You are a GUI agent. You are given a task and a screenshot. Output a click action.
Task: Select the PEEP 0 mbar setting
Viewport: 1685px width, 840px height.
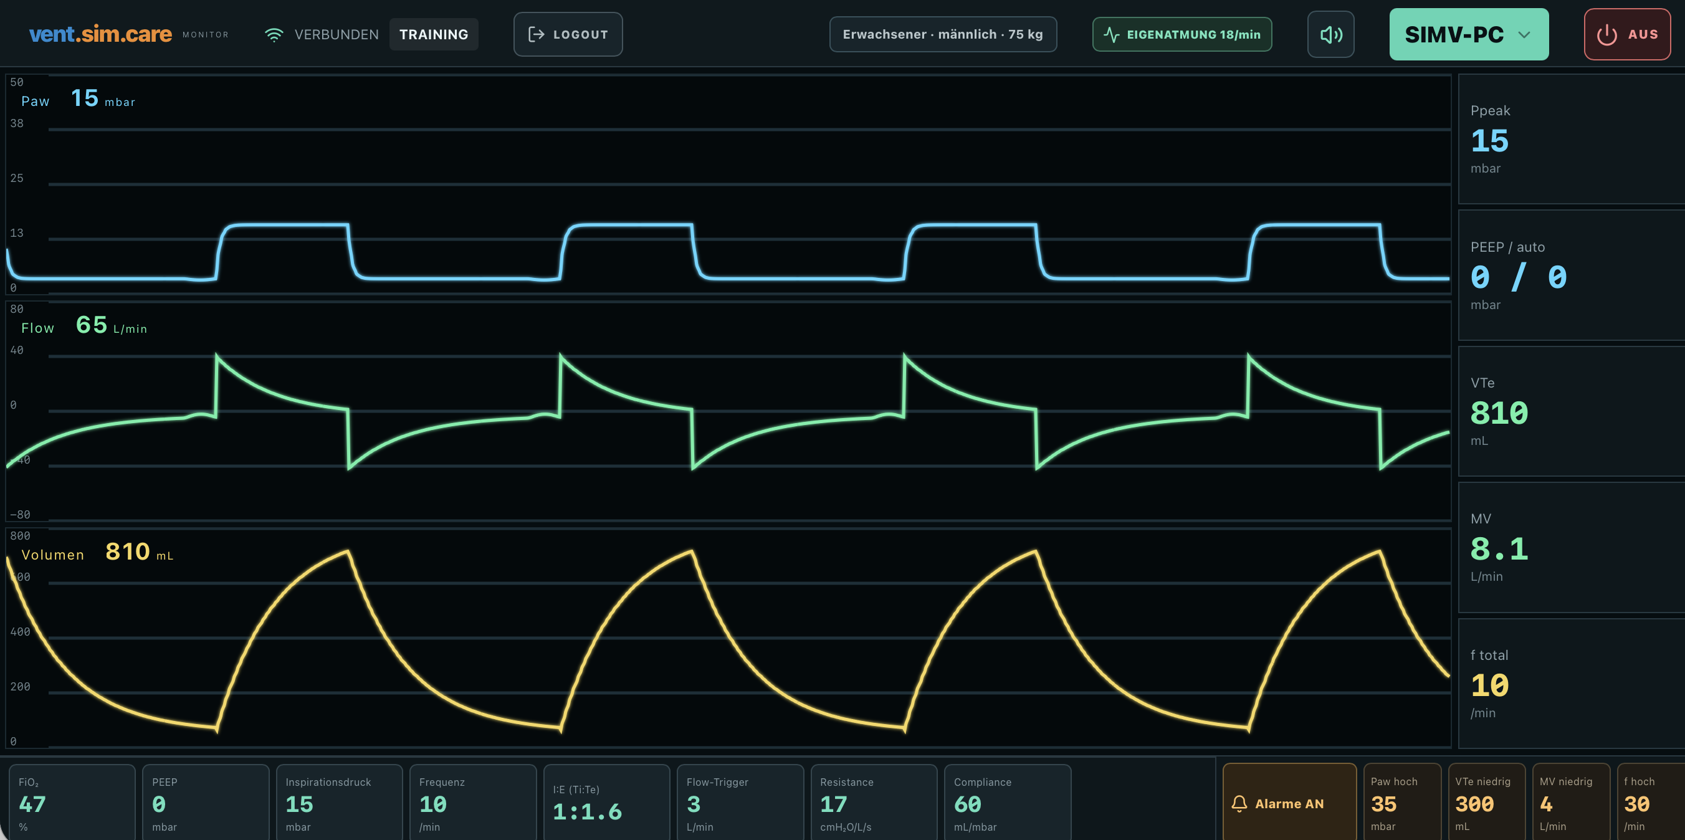tap(206, 803)
